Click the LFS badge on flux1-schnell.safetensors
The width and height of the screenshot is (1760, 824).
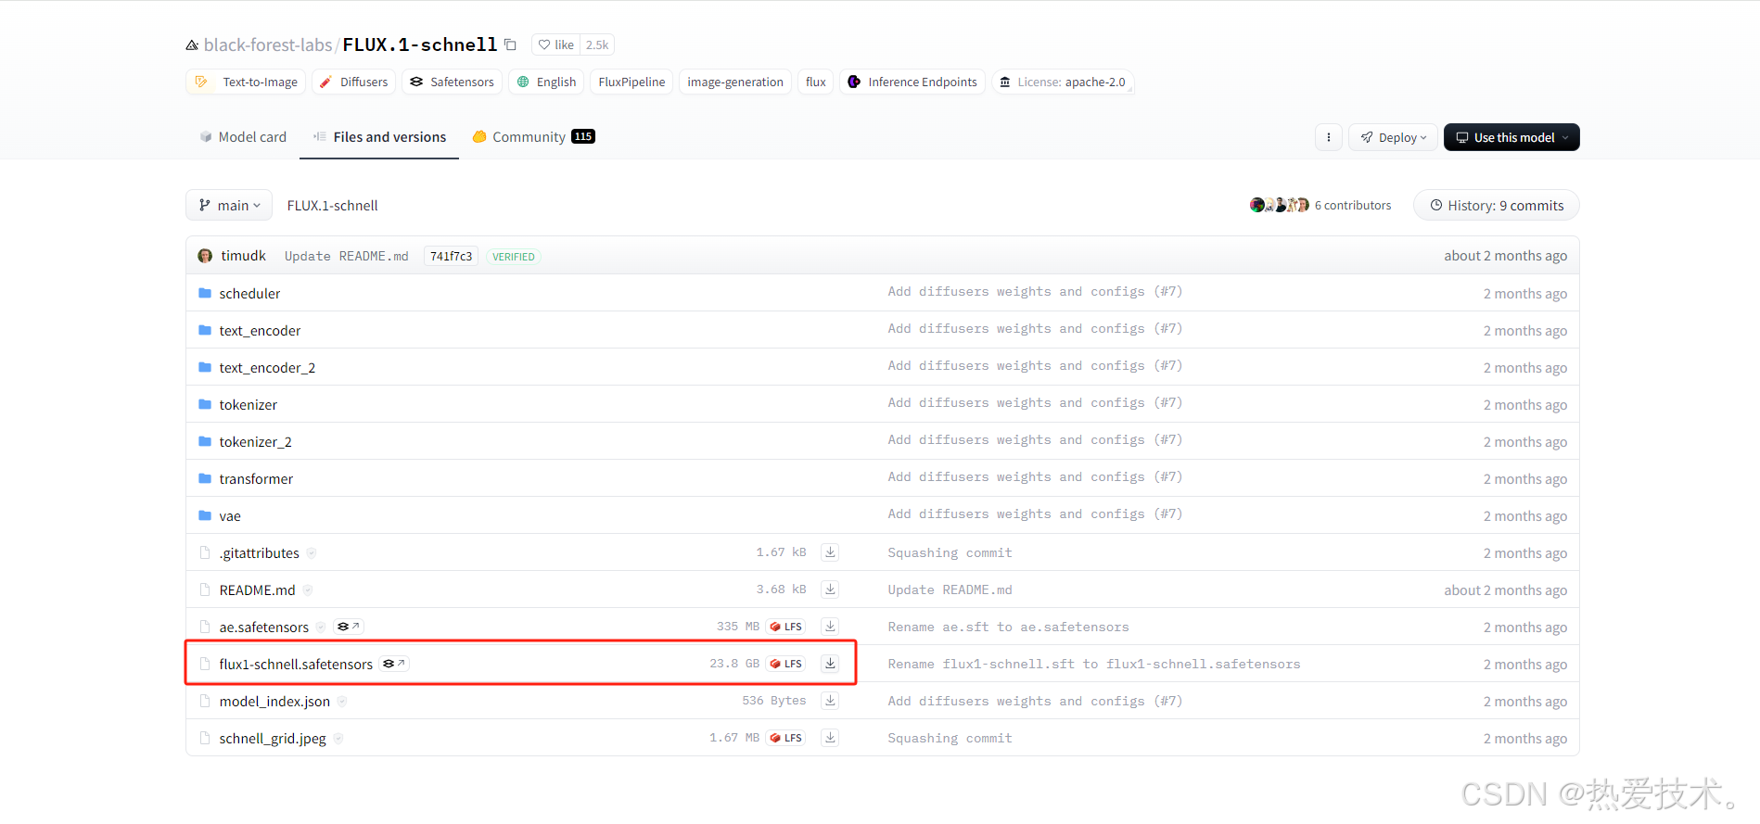[x=785, y=664]
